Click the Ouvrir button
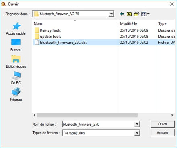This screenshot has height=148, width=177. (x=163, y=124)
